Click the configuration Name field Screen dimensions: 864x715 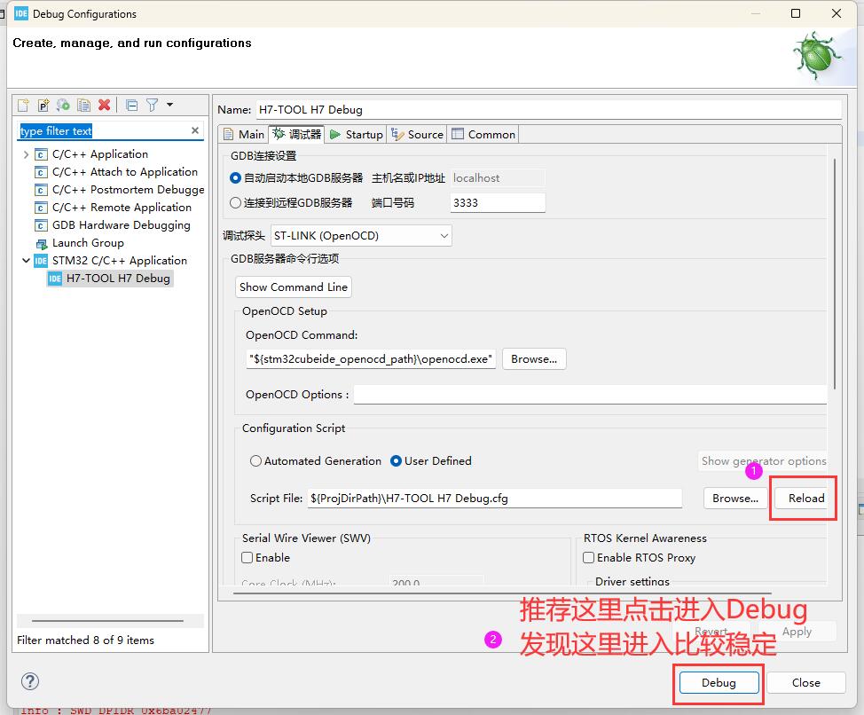[x=549, y=110]
